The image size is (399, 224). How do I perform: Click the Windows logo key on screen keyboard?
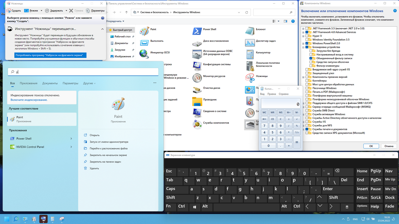tap(195, 207)
